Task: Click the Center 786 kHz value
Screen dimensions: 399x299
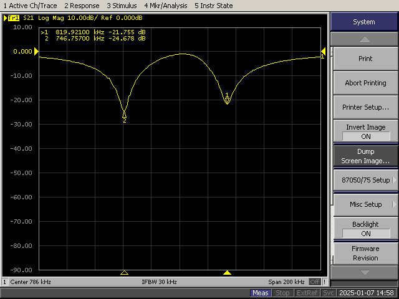Action: tap(31, 282)
